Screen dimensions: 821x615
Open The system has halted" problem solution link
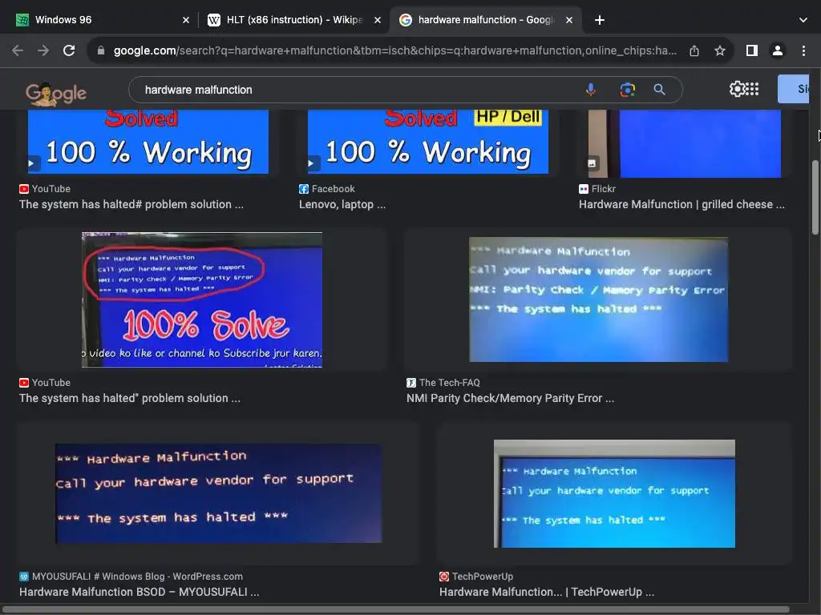[x=130, y=399]
